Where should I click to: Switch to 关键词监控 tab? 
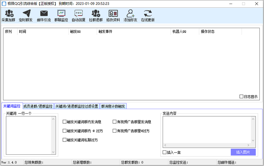12,106
